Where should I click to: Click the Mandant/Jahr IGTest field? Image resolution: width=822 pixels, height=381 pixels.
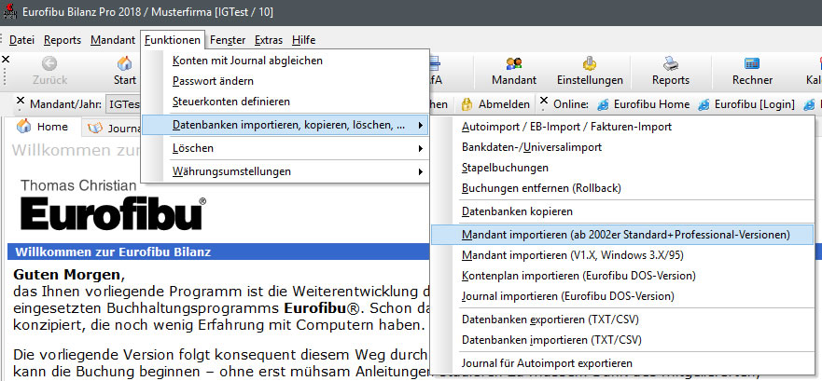[124, 104]
